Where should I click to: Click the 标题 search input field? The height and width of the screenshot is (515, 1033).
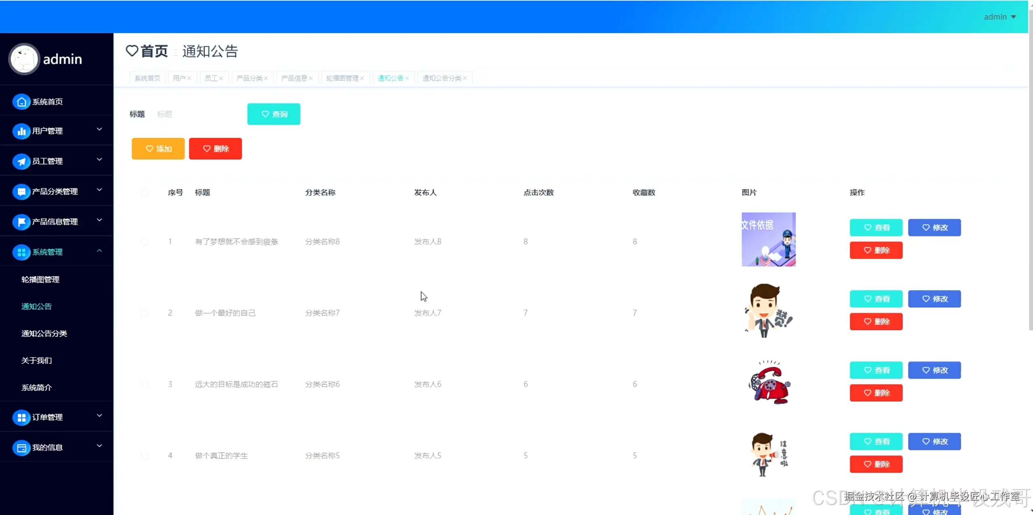click(x=194, y=114)
